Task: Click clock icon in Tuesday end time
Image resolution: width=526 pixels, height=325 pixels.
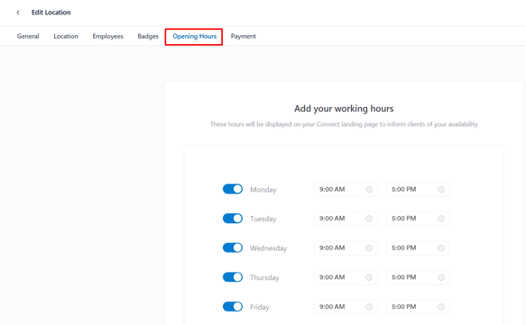Action: coord(441,219)
